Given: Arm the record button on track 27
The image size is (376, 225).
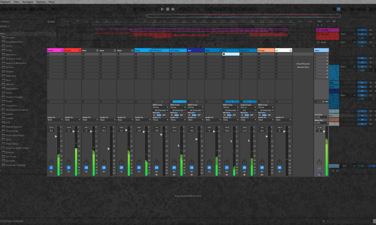Looking at the screenshot, I should 227,175.
